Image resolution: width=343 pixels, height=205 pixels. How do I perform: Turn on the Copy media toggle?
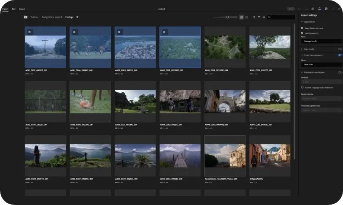[340, 49]
